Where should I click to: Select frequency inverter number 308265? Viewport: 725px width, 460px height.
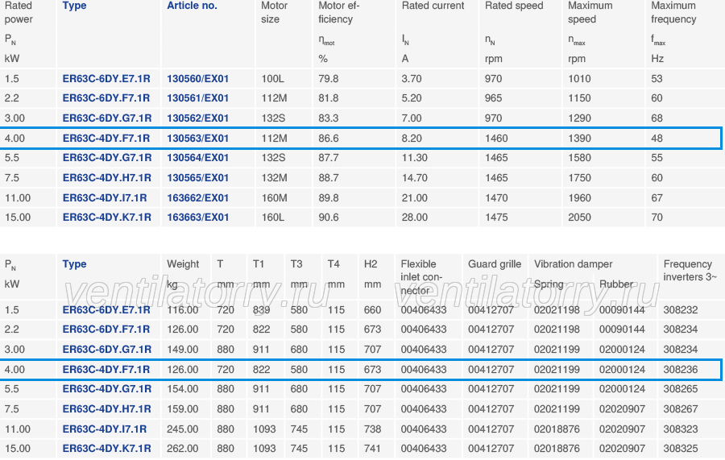[681, 389]
